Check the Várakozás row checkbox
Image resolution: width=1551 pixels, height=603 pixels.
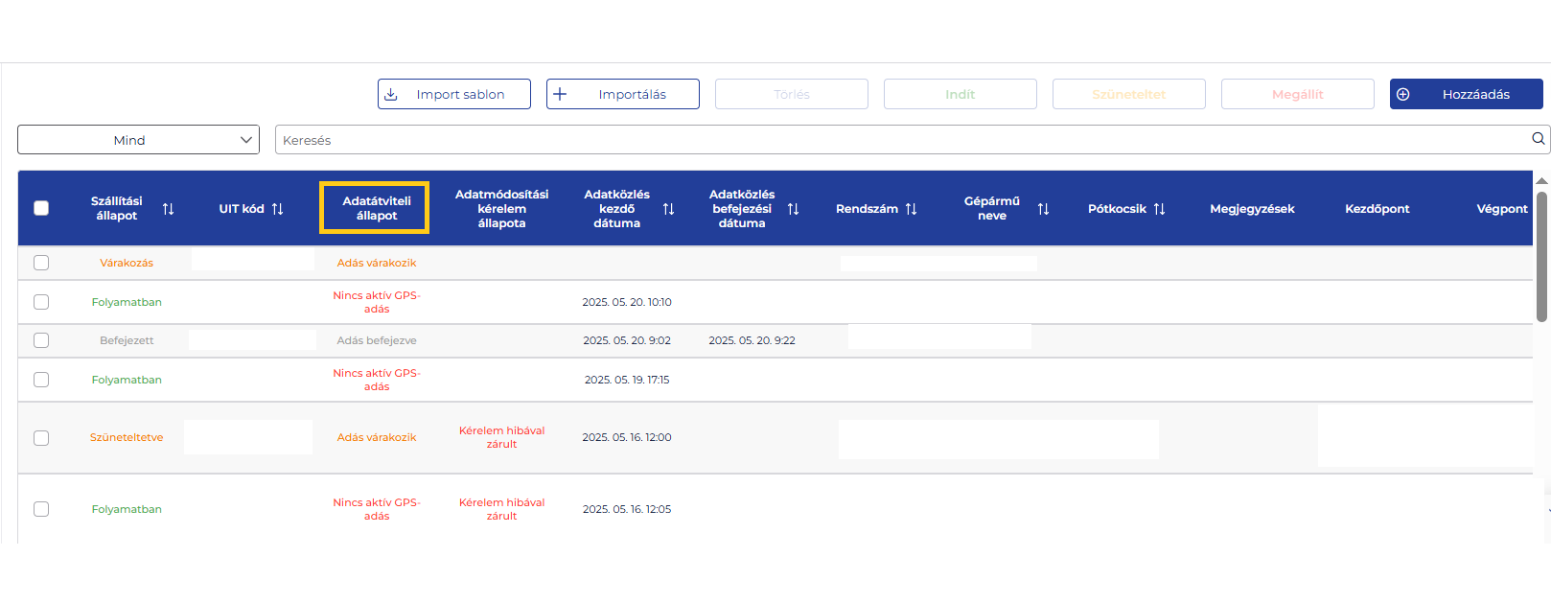(41, 263)
